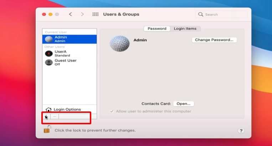Show all preferences grid icon
The height and width of the screenshot is (146, 272).
(96, 14)
